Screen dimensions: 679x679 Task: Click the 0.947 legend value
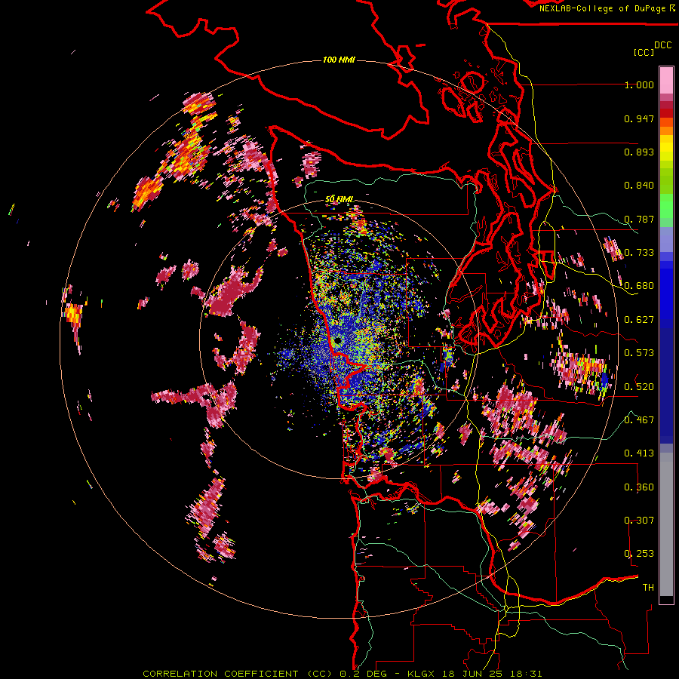pos(639,118)
